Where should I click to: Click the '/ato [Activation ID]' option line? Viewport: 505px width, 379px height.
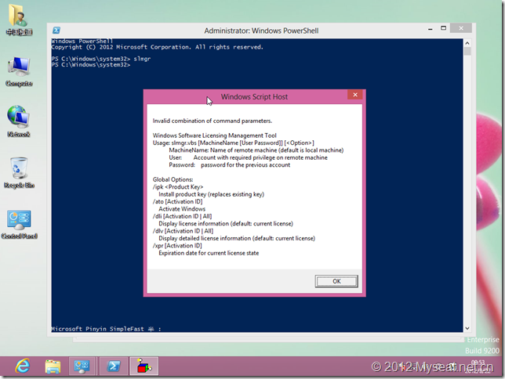(177, 202)
